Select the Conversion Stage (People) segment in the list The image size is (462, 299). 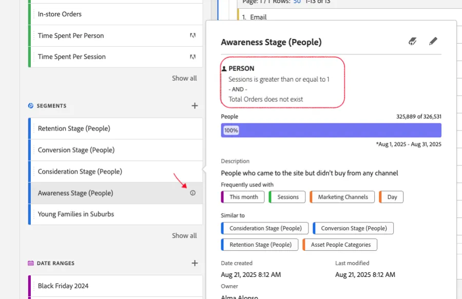(x=115, y=150)
